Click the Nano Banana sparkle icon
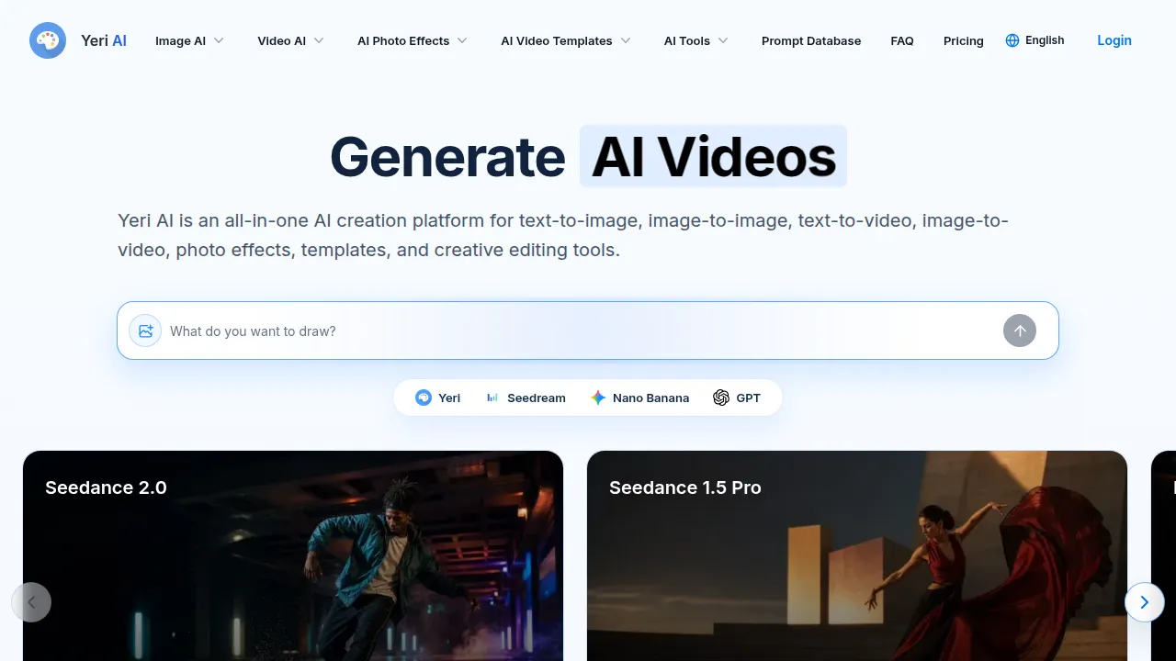1176x661 pixels. coord(598,398)
